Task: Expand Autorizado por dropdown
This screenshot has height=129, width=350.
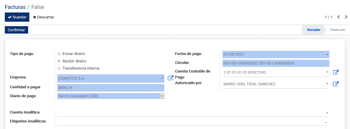Action: tap(327, 84)
